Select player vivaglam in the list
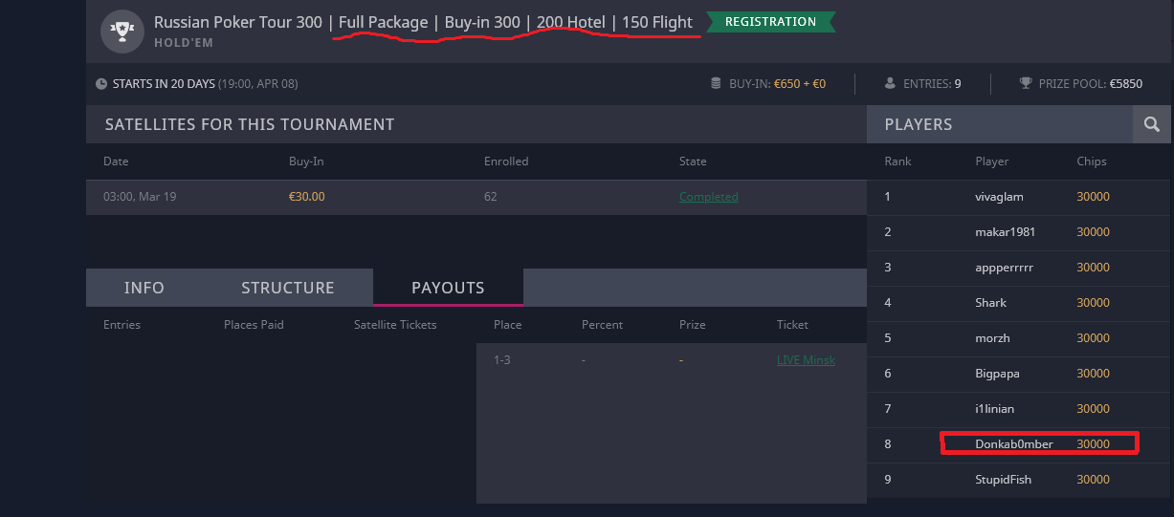 (999, 197)
